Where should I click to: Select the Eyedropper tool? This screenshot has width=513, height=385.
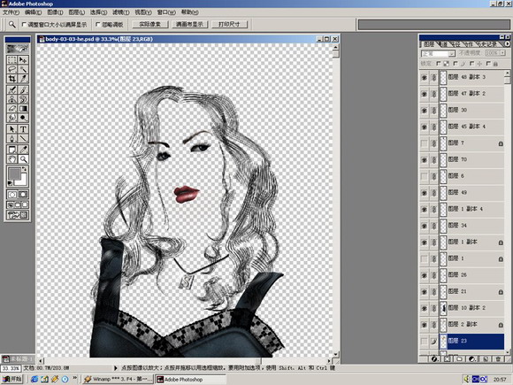coord(23,150)
